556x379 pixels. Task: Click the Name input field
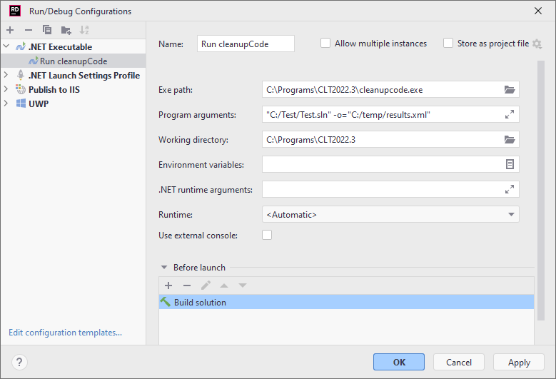(x=245, y=44)
